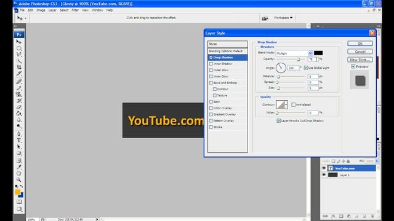The image size is (394, 221).
Task: Enable the Color Overlay checkbox
Action: 211,108
